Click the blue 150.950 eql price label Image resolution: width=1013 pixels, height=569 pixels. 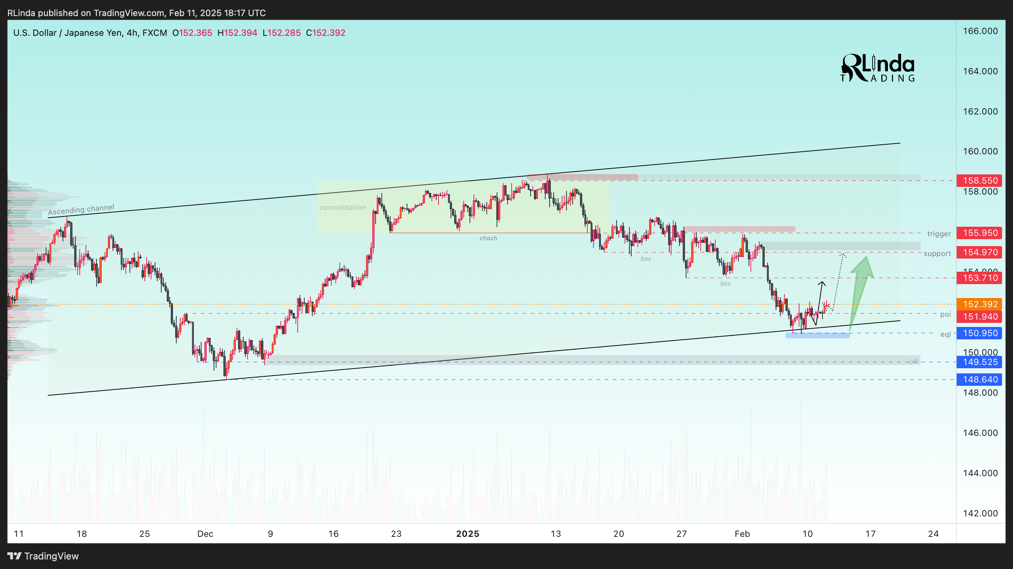click(x=979, y=333)
